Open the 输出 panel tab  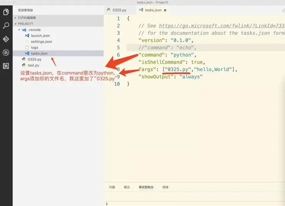(x=127, y=187)
